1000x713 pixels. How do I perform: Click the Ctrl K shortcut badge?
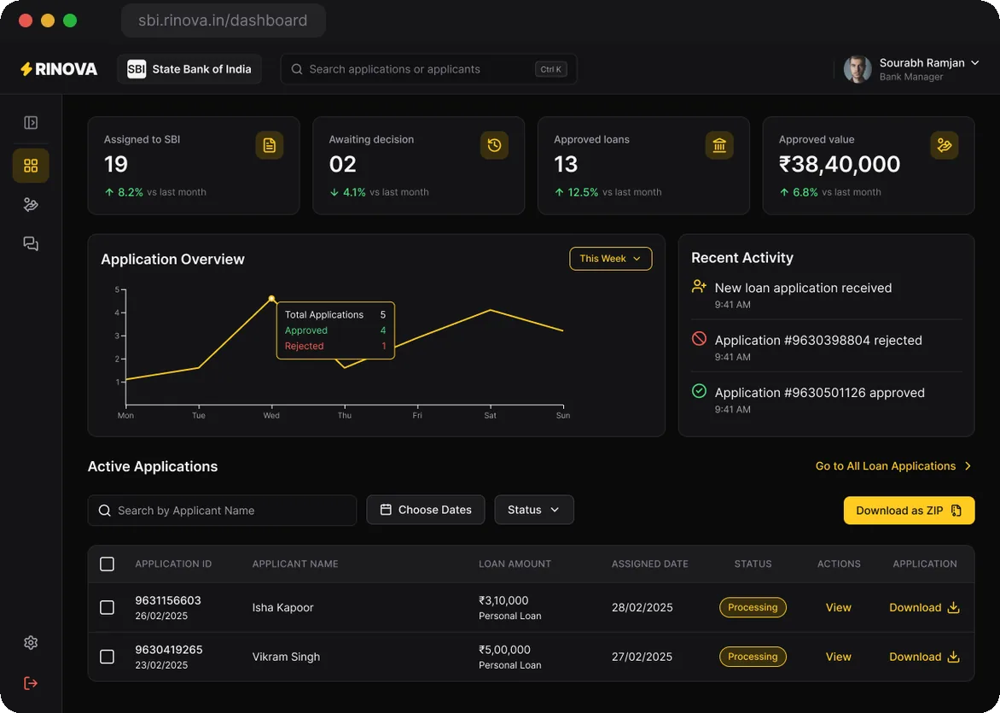(x=551, y=69)
